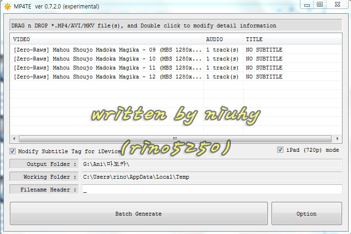Click the Output Folder label button

click(44, 164)
